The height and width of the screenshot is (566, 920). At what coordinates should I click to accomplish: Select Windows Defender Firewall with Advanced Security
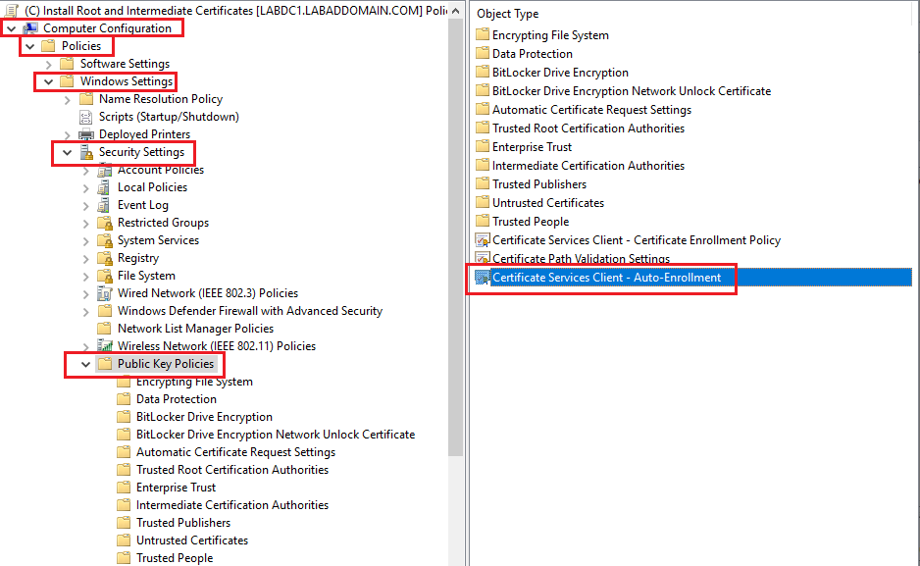pyautogui.click(x=249, y=311)
